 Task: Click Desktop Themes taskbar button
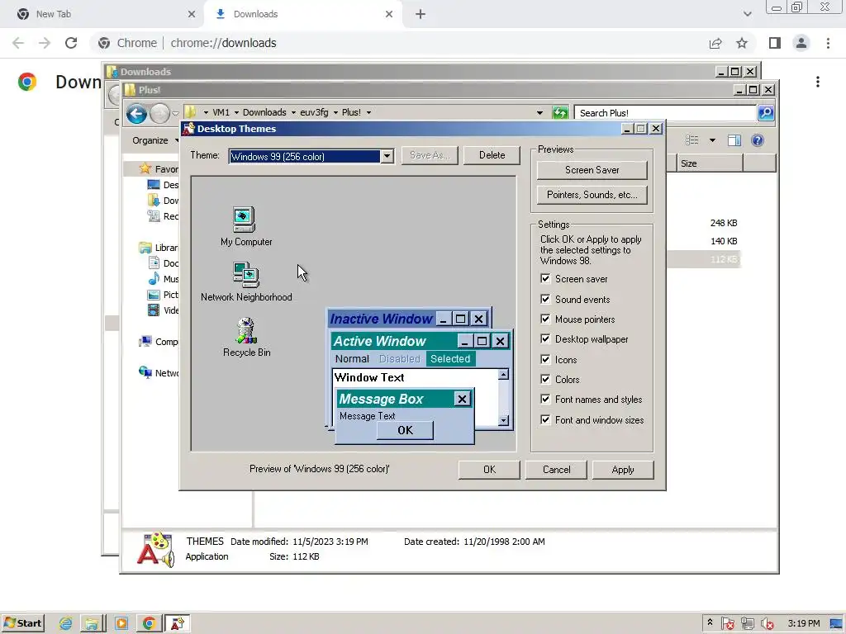(177, 624)
